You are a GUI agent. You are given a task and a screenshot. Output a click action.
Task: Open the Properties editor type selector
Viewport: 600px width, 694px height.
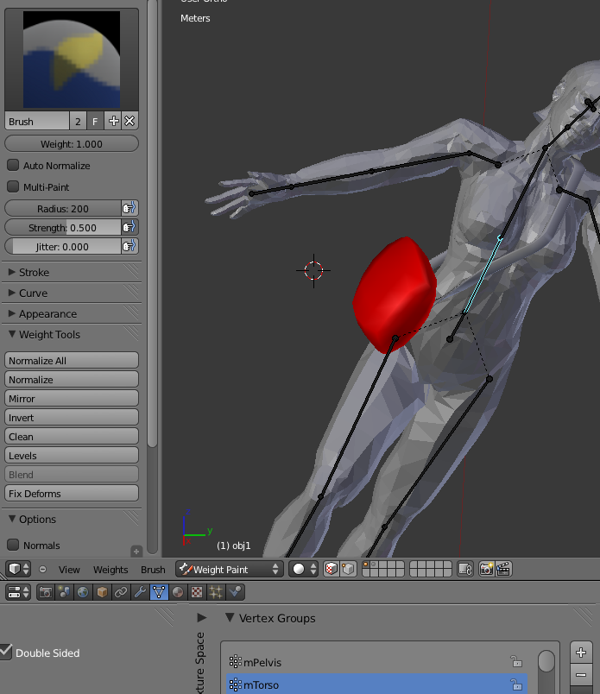click(x=18, y=592)
